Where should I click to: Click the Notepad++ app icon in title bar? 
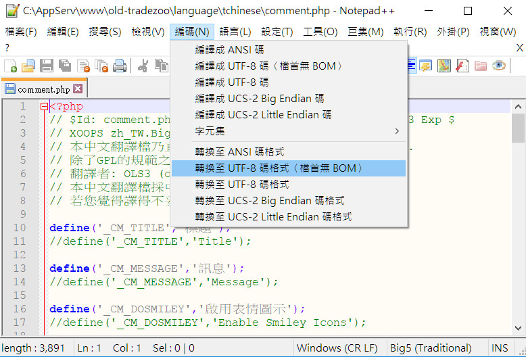13,11
